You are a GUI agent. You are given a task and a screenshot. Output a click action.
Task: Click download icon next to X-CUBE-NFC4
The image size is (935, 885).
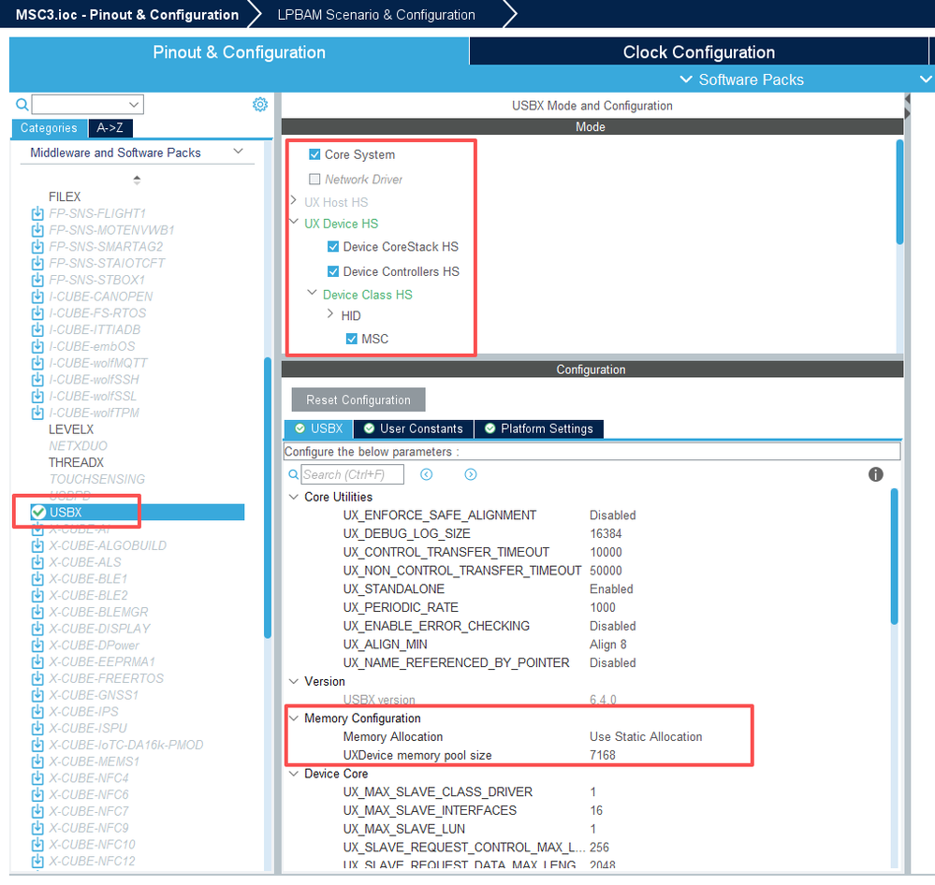pos(37,778)
